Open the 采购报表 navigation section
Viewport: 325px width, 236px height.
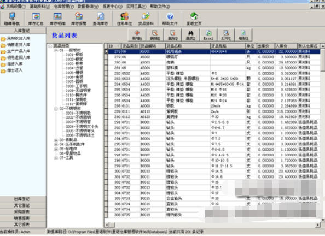[22, 212]
